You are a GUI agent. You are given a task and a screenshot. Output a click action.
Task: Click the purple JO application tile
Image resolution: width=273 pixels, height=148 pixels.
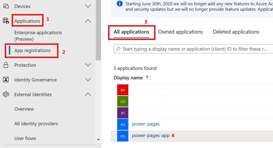(x=123, y=113)
